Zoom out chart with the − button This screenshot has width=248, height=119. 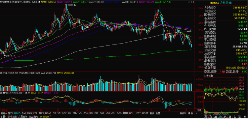click(201, 113)
